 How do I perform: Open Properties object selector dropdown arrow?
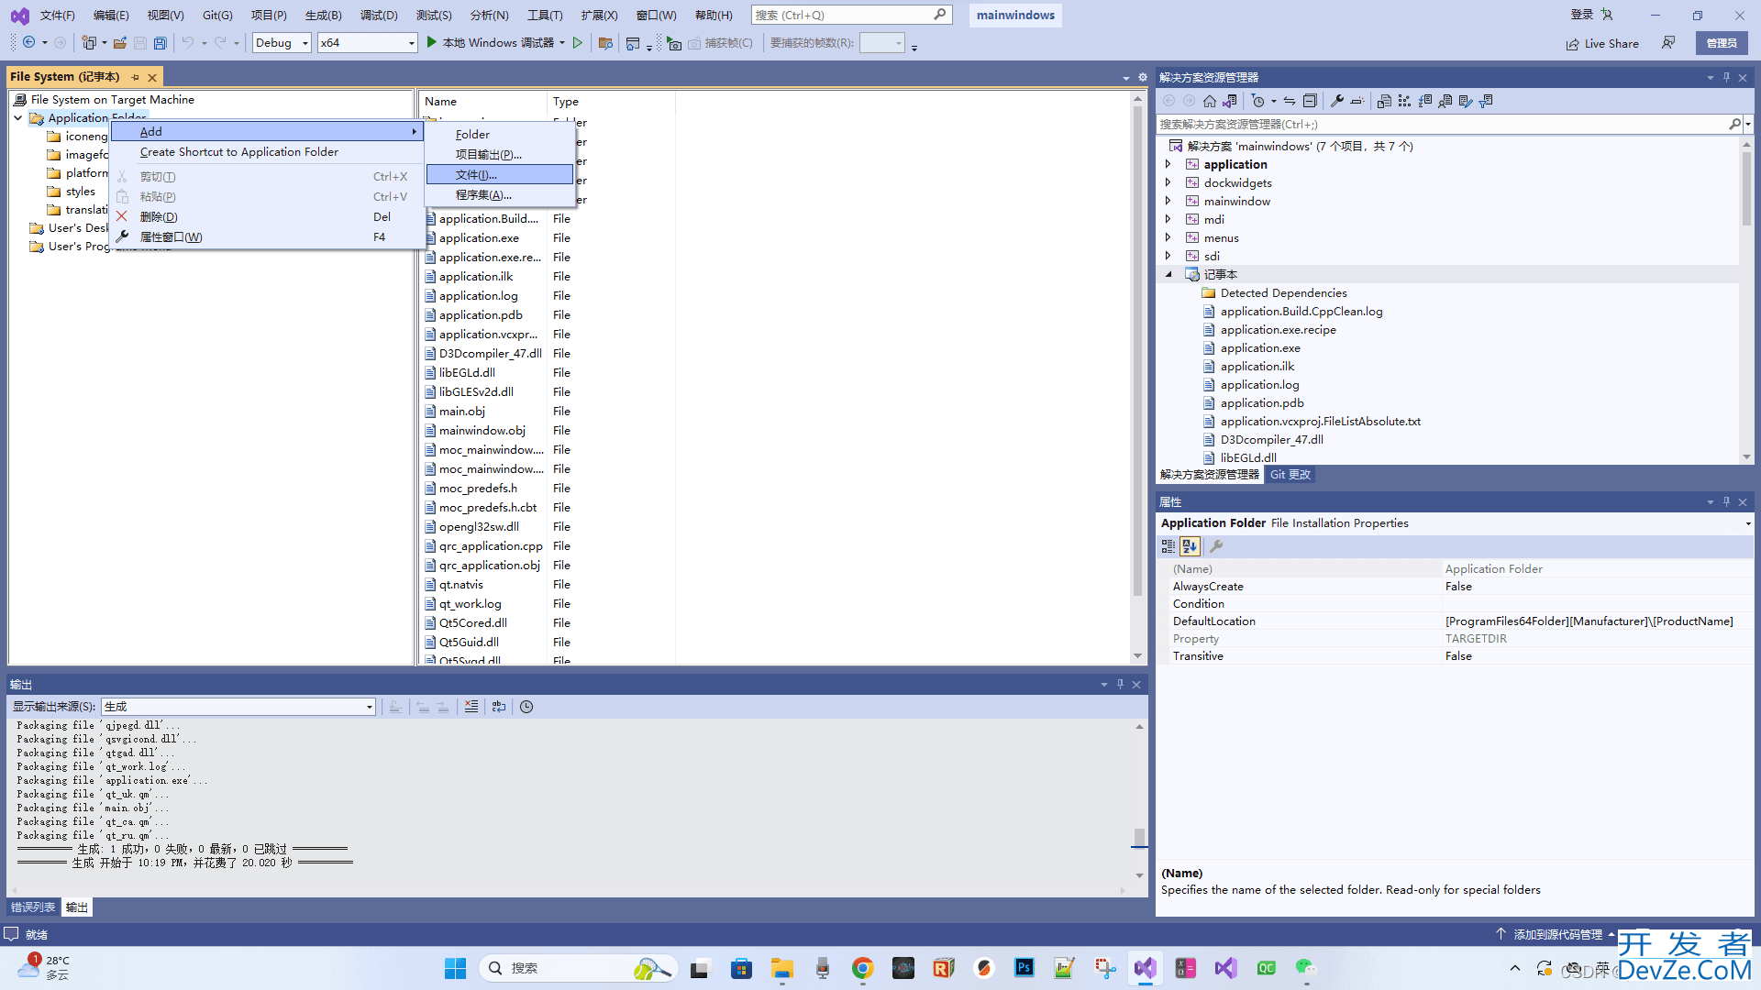1747,523
